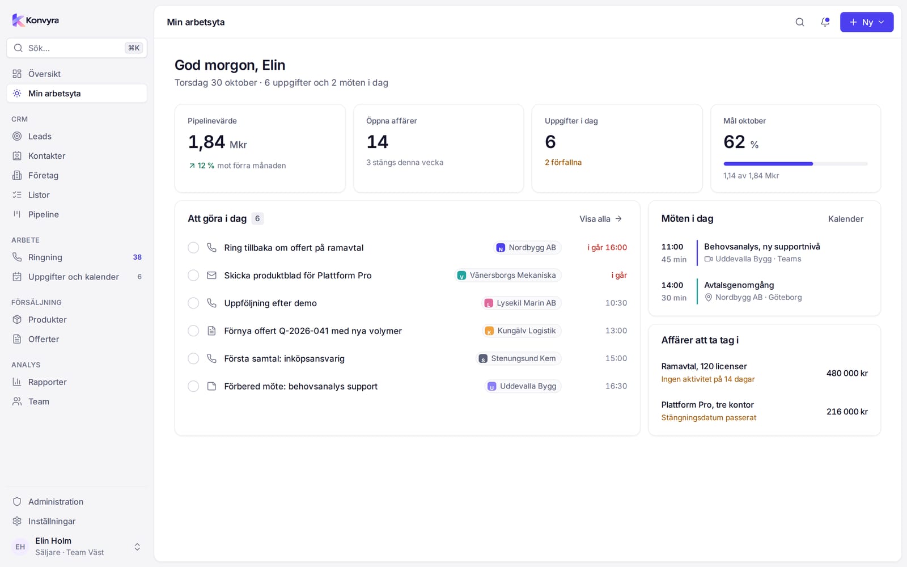Viewport: 907px width, 567px height.
Task: Click the EH user avatar
Action: point(20,547)
